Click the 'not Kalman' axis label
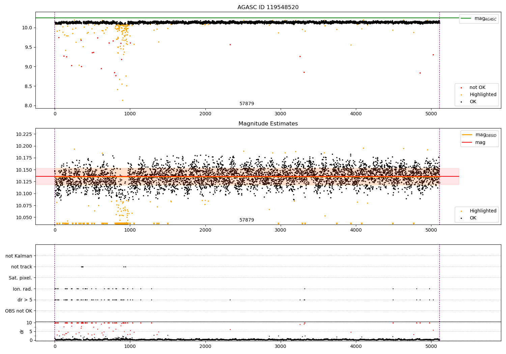This screenshot has height=354, width=506. pyautogui.click(x=19, y=256)
